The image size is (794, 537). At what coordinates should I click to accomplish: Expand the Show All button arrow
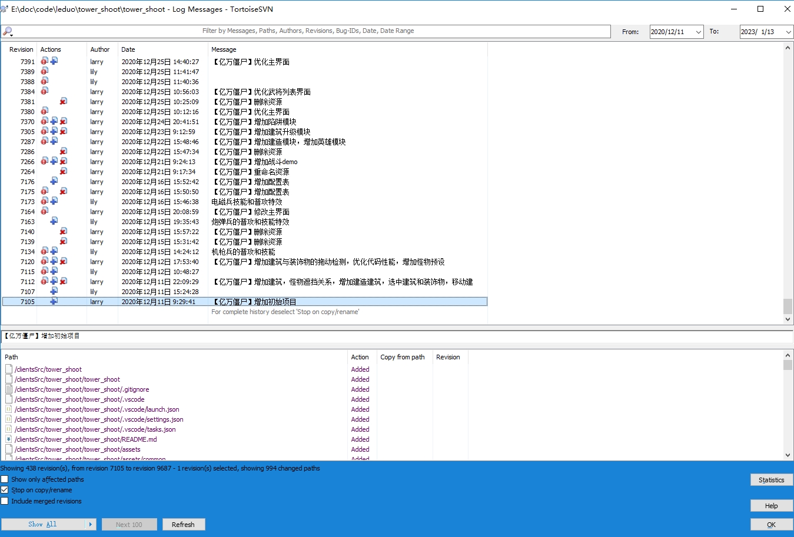[x=91, y=524]
